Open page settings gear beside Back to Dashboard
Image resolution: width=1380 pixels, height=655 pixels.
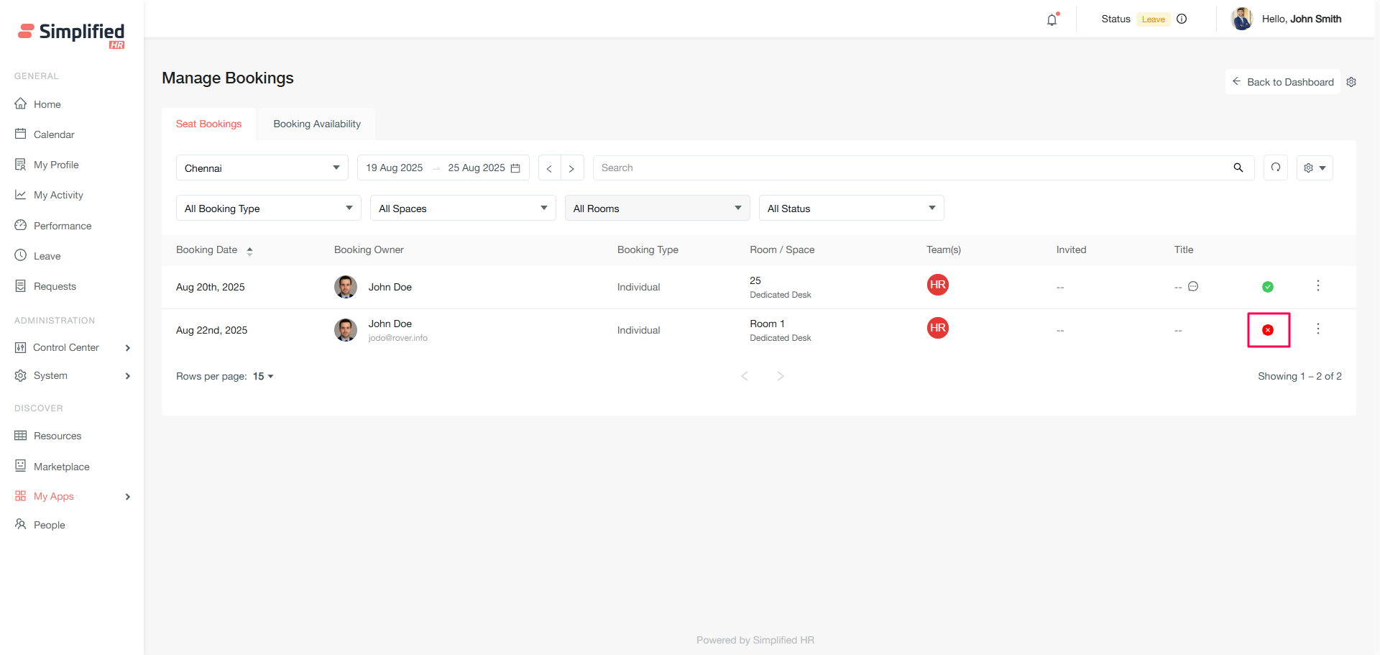[x=1351, y=82]
